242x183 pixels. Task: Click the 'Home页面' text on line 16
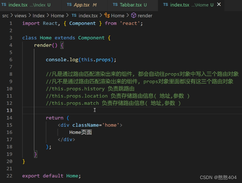[81, 132]
